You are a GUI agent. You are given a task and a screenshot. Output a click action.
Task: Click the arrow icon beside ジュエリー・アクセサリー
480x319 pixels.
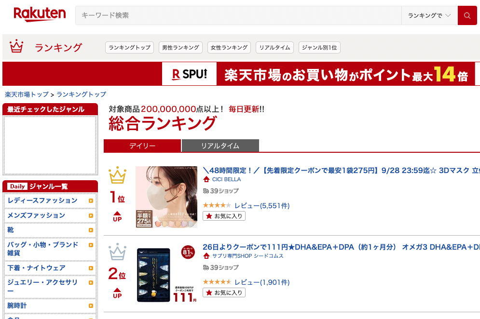(x=91, y=282)
